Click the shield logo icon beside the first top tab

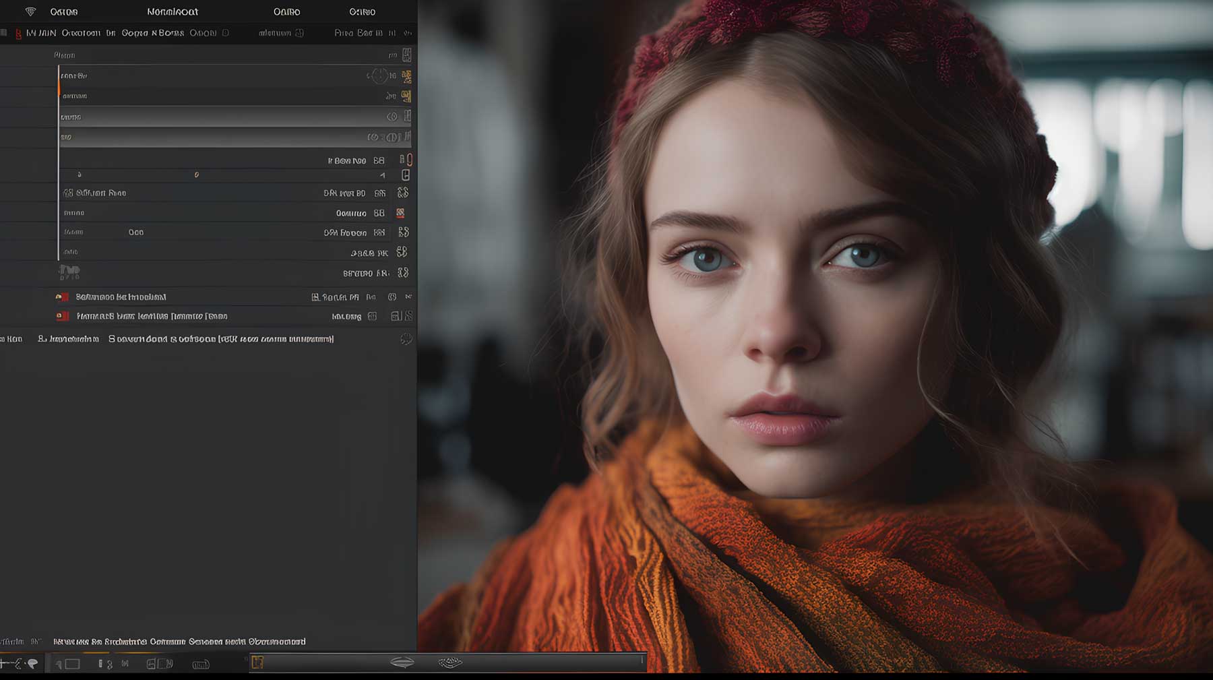click(x=30, y=11)
